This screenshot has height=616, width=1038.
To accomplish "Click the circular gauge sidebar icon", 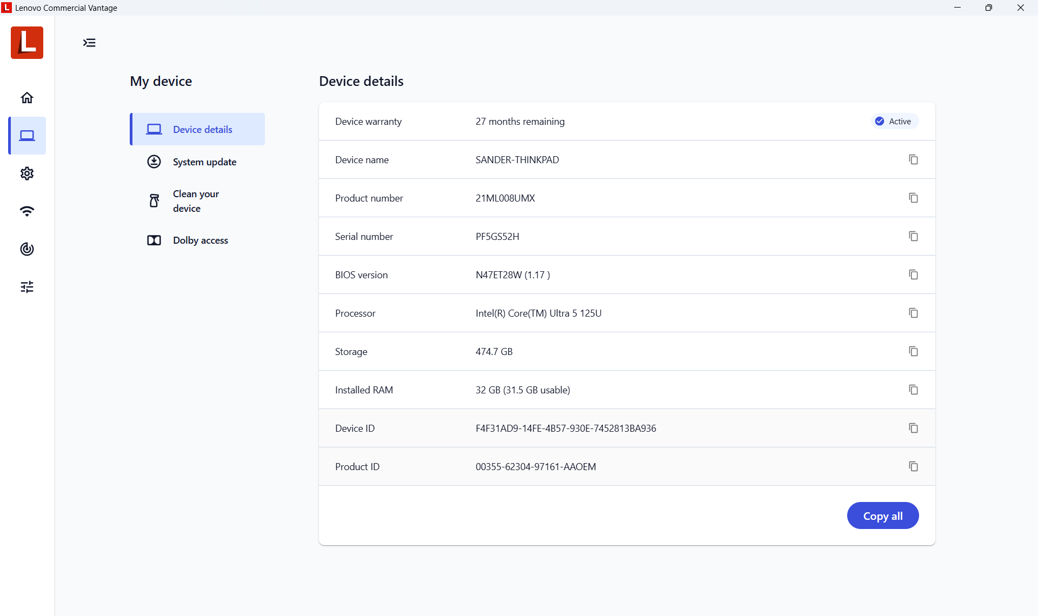I will click(x=27, y=249).
